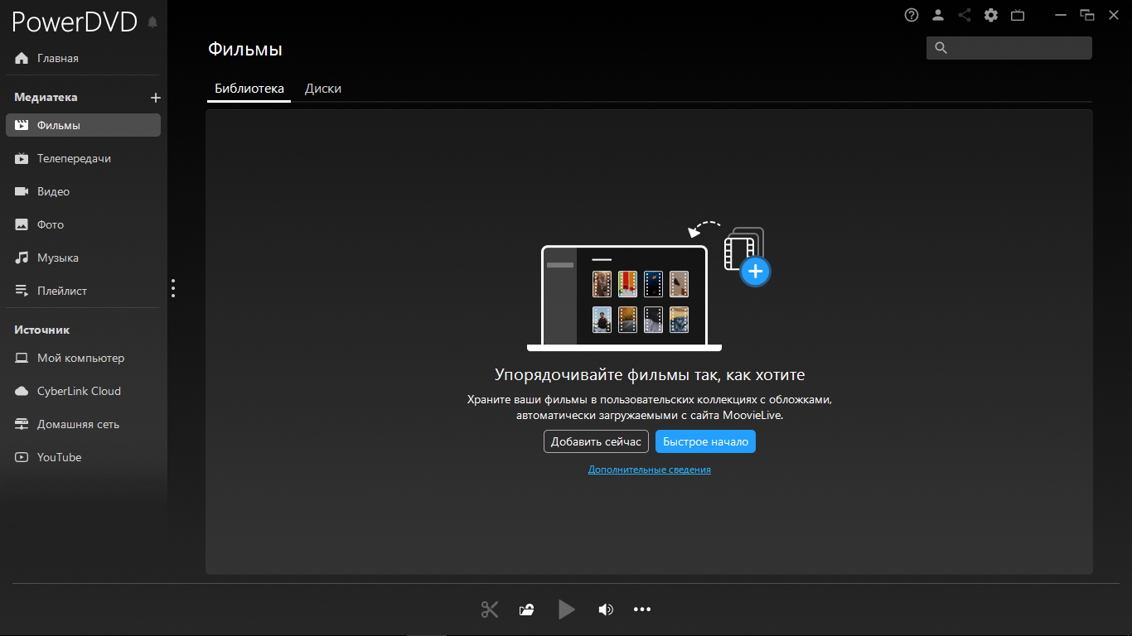This screenshot has height=636, width=1132.
Task: Open Музыка section in sidebar
Action: [83, 258]
